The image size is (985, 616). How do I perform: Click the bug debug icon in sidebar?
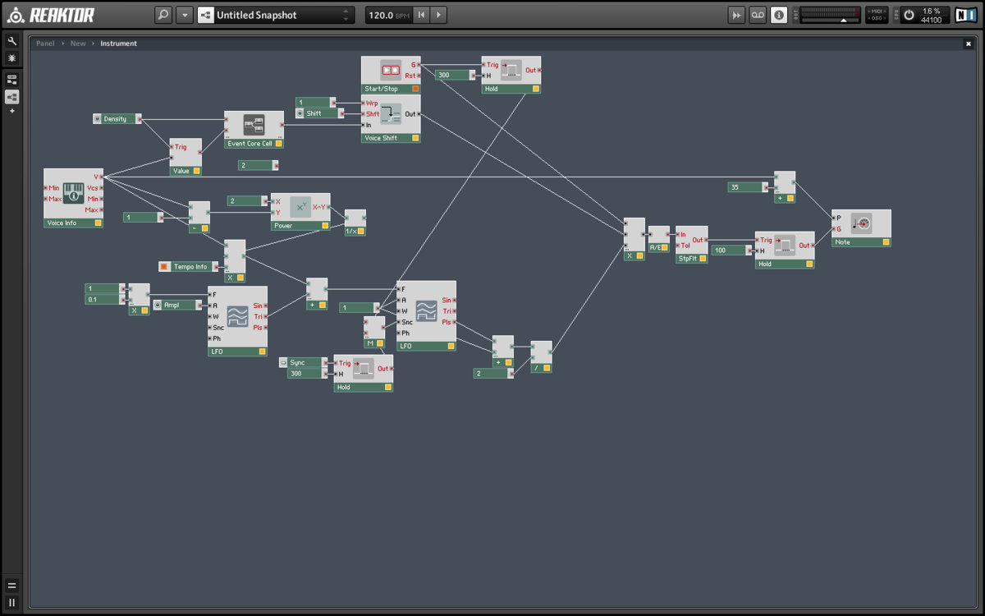click(11, 58)
